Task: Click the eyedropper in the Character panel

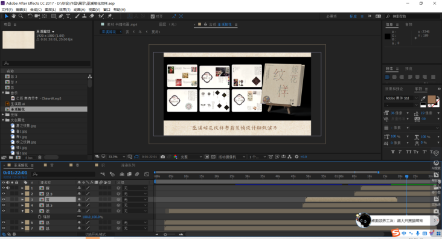Action: click(423, 98)
